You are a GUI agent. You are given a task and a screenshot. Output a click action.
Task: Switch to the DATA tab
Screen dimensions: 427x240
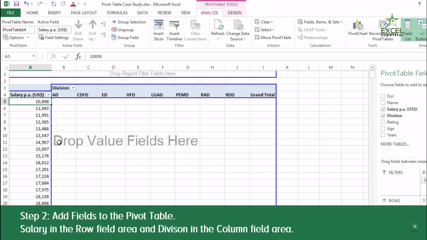coord(143,13)
